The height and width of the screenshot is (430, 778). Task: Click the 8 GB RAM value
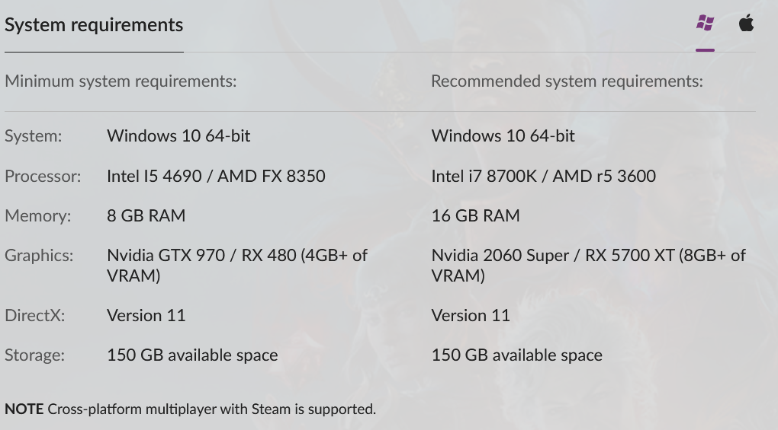[x=146, y=215]
